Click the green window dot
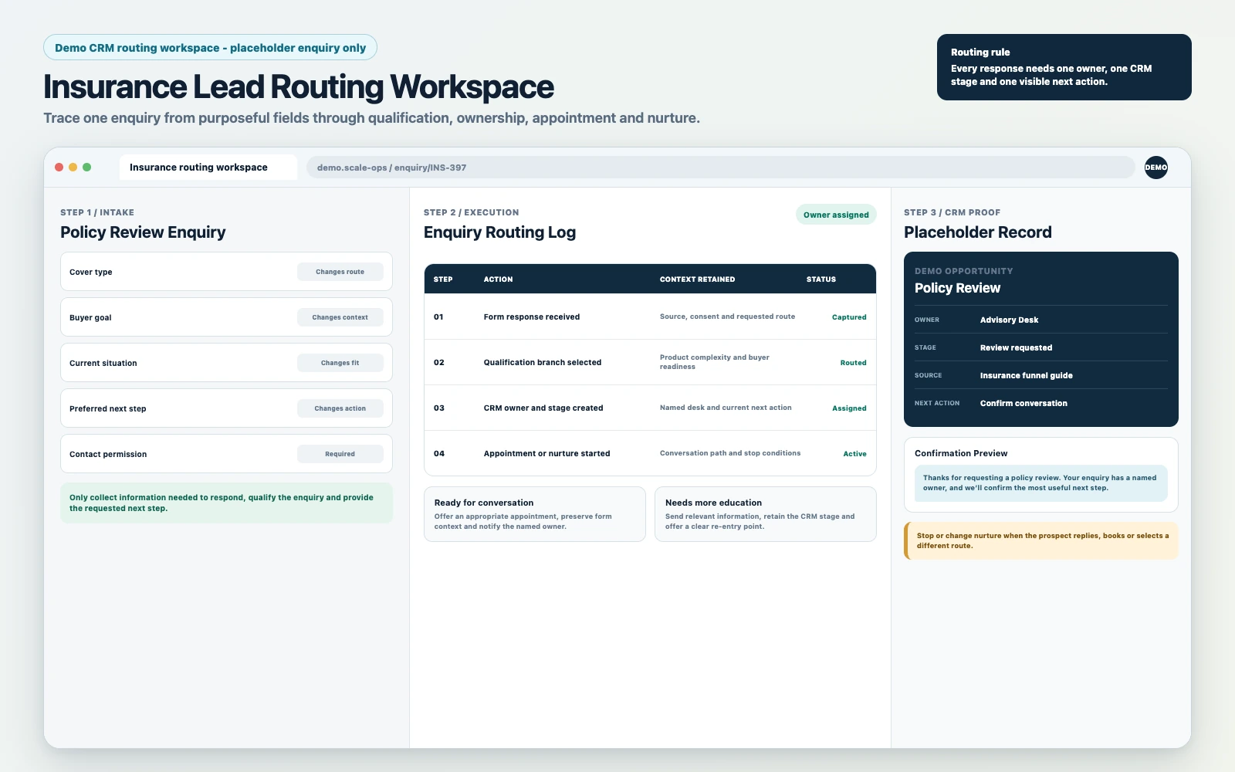Image resolution: width=1235 pixels, height=772 pixels. [x=87, y=168]
